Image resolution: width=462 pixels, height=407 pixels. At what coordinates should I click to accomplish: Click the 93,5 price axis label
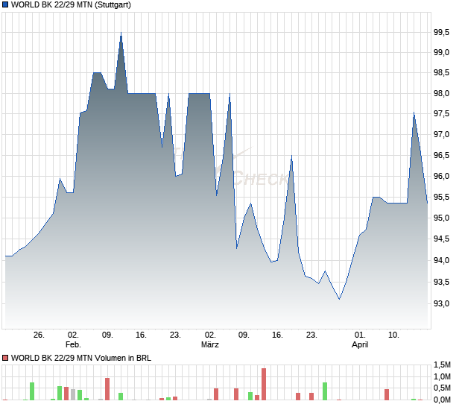coord(441,282)
